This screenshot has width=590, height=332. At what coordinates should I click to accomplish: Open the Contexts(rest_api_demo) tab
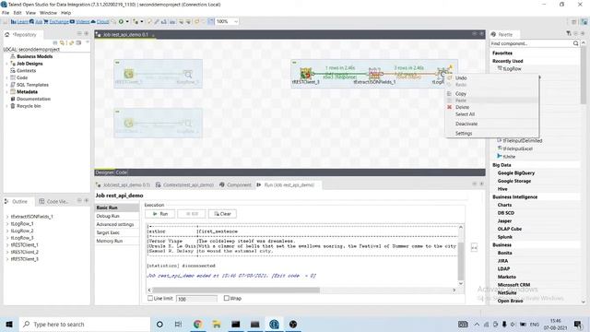point(184,184)
